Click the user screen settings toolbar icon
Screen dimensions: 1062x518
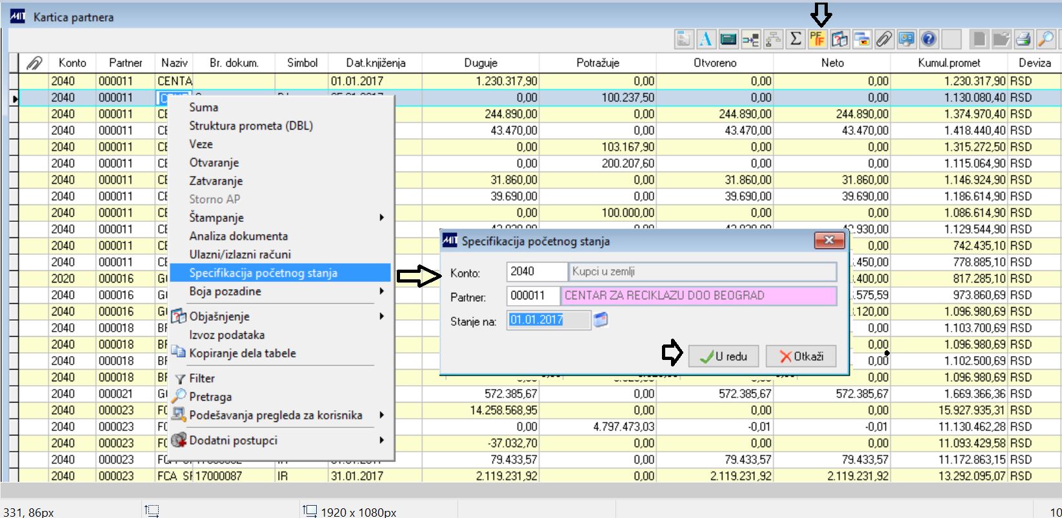[x=907, y=40]
